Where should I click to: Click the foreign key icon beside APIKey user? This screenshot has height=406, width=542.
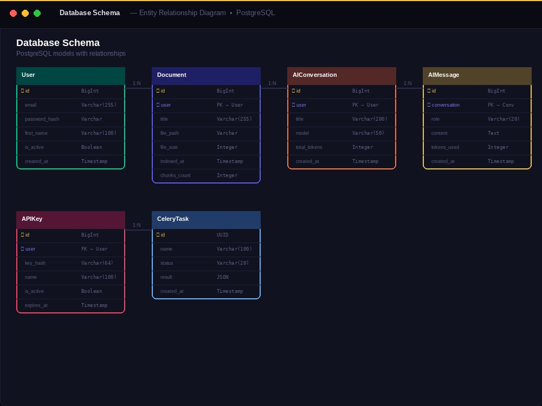(22, 249)
